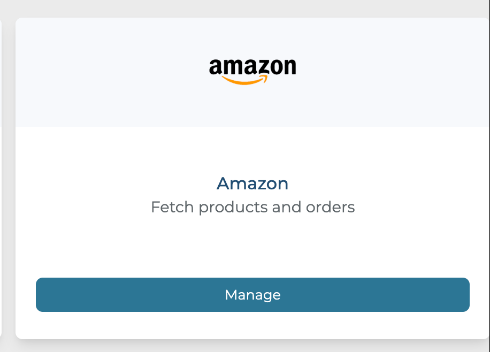Click the 'Fetch products and orders' description
The image size is (490, 352).
[252, 207]
